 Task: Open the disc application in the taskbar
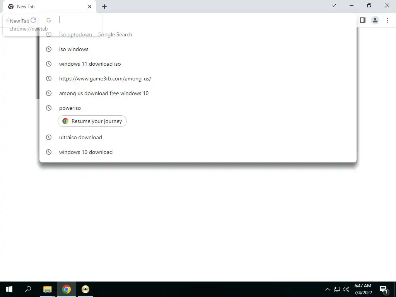[85, 289]
